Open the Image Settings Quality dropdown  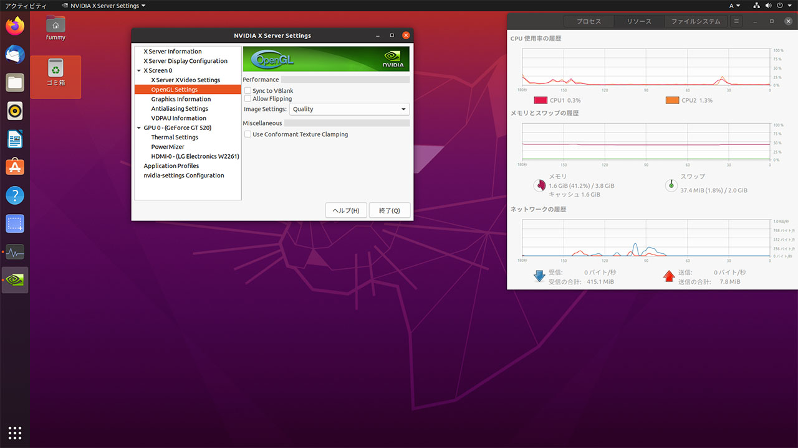[x=349, y=109]
